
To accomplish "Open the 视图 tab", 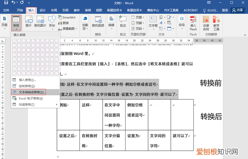I will pyautogui.click(x=99, y=10).
